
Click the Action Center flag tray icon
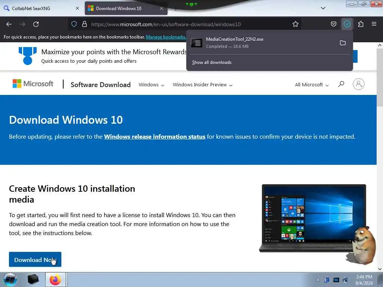click(x=327, y=280)
